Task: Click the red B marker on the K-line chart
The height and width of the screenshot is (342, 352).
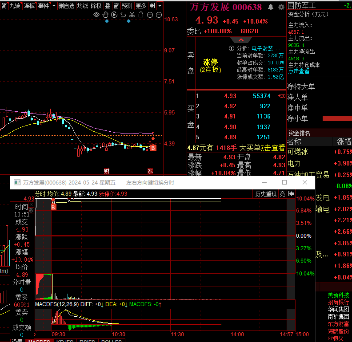Action: (153, 148)
